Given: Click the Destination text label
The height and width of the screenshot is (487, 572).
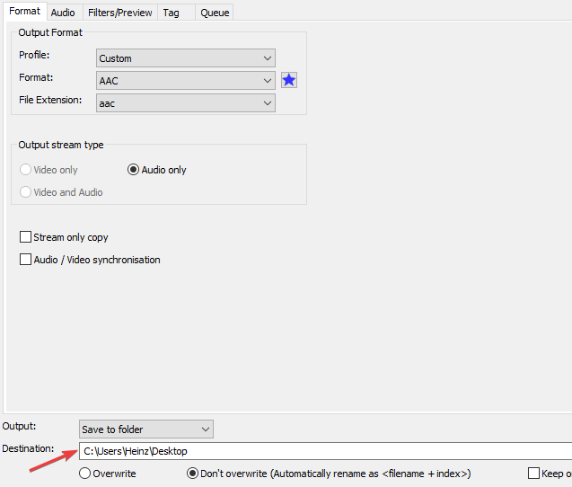Looking at the screenshot, I should point(29,448).
